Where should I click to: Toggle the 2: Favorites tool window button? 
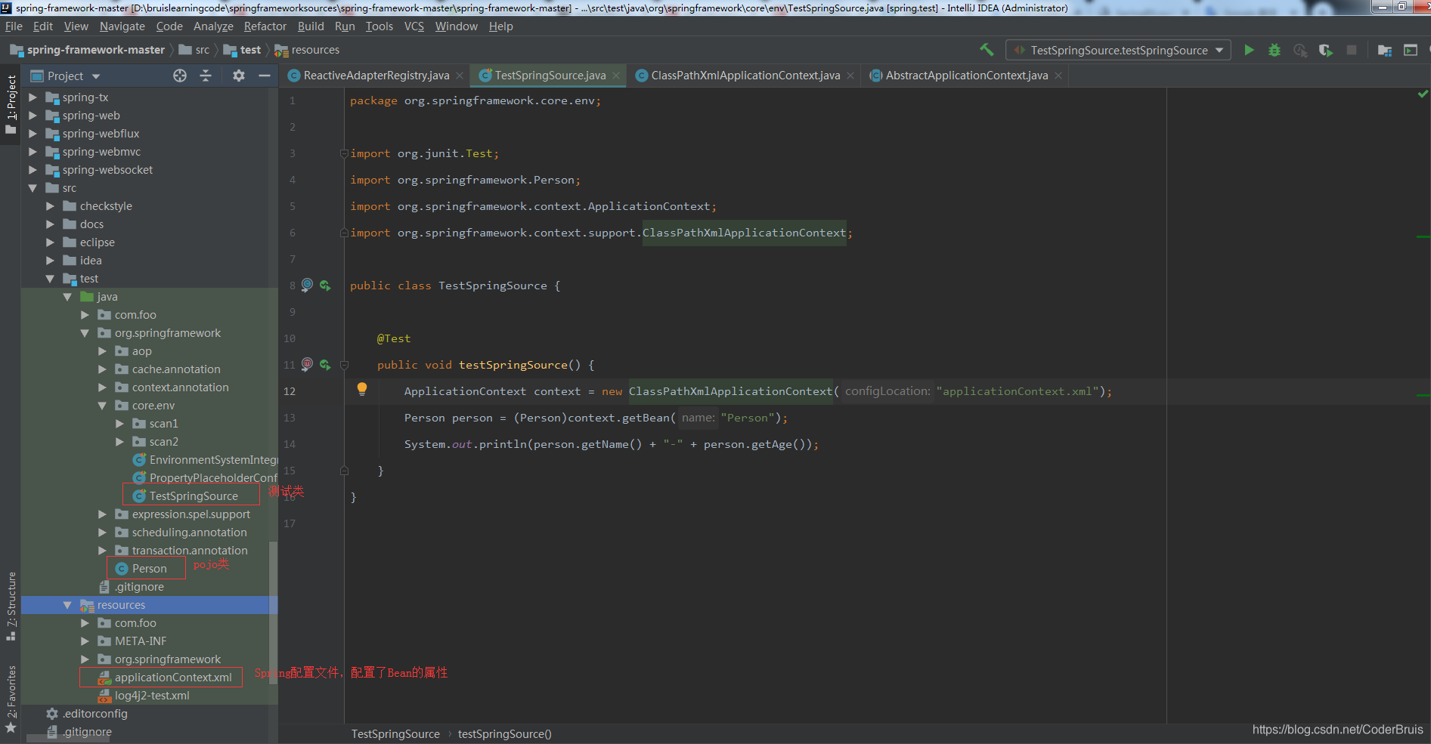(11, 699)
